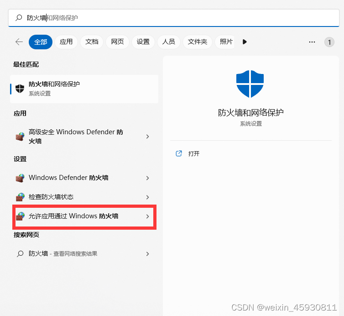Click firewall icon beside 高级安全 Windows Defender
Screen dimensions: 344x316
coord(20,137)
